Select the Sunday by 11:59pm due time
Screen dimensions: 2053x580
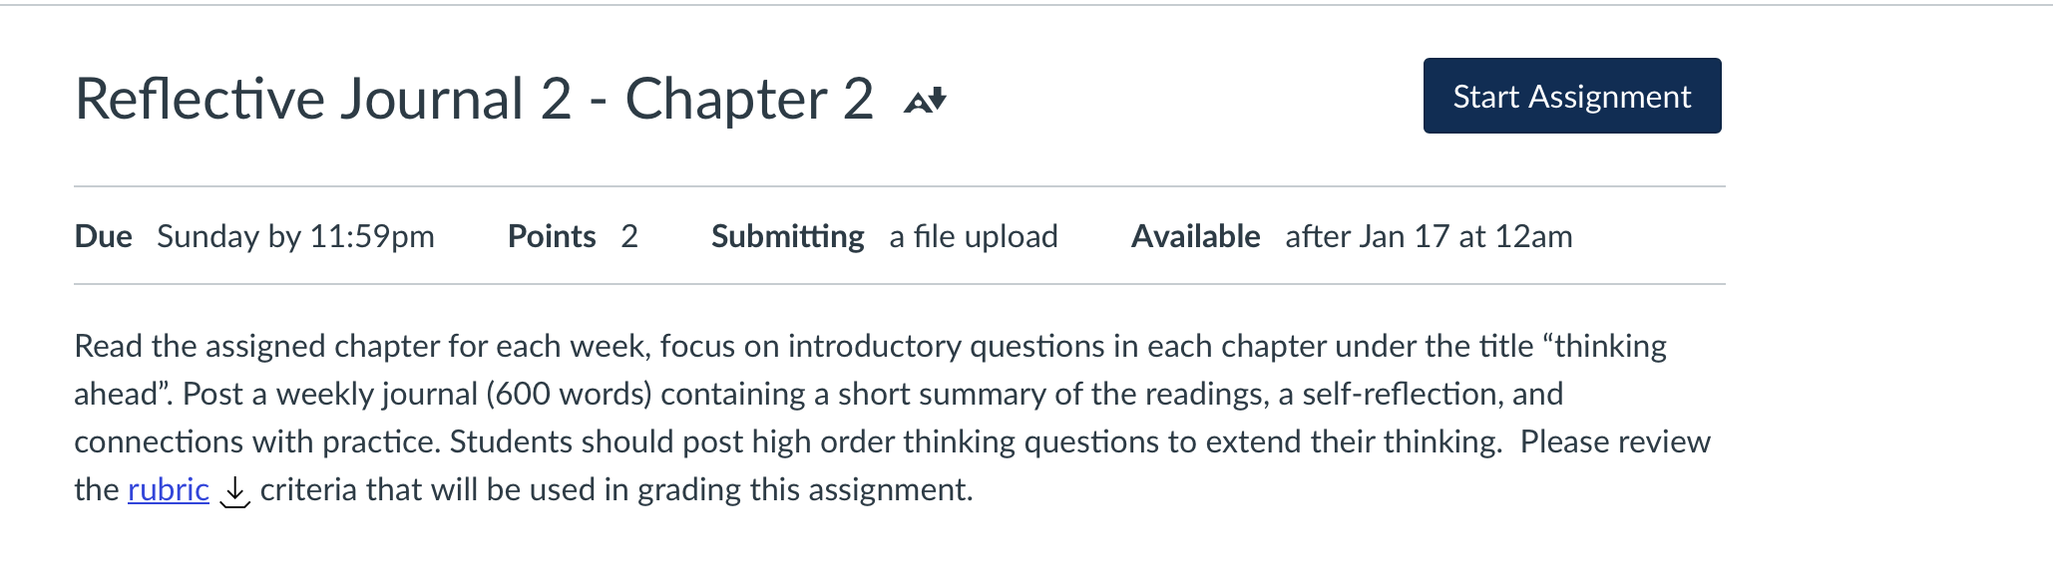(x=295, y=236)
